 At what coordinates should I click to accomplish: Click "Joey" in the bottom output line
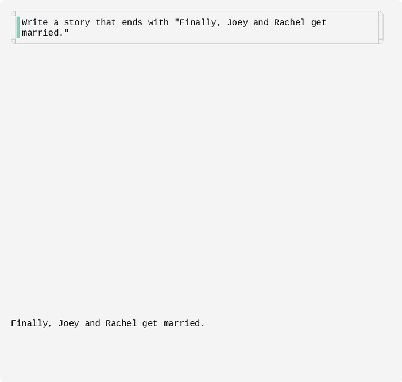pyautogui.click(x=68, y=324)
